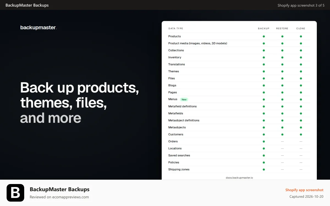Click the BackupMaster B app icon
Image resolution: width=330 pixels, height=206 pixels.
tap(15, 193)
